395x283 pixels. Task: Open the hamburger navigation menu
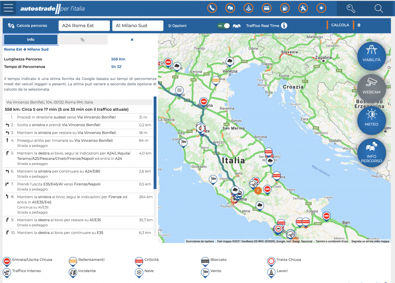point(8,8)
